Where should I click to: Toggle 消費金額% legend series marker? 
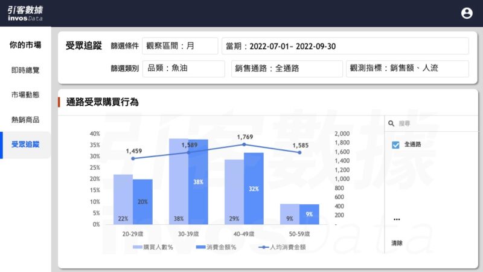[x=201, y=247]
